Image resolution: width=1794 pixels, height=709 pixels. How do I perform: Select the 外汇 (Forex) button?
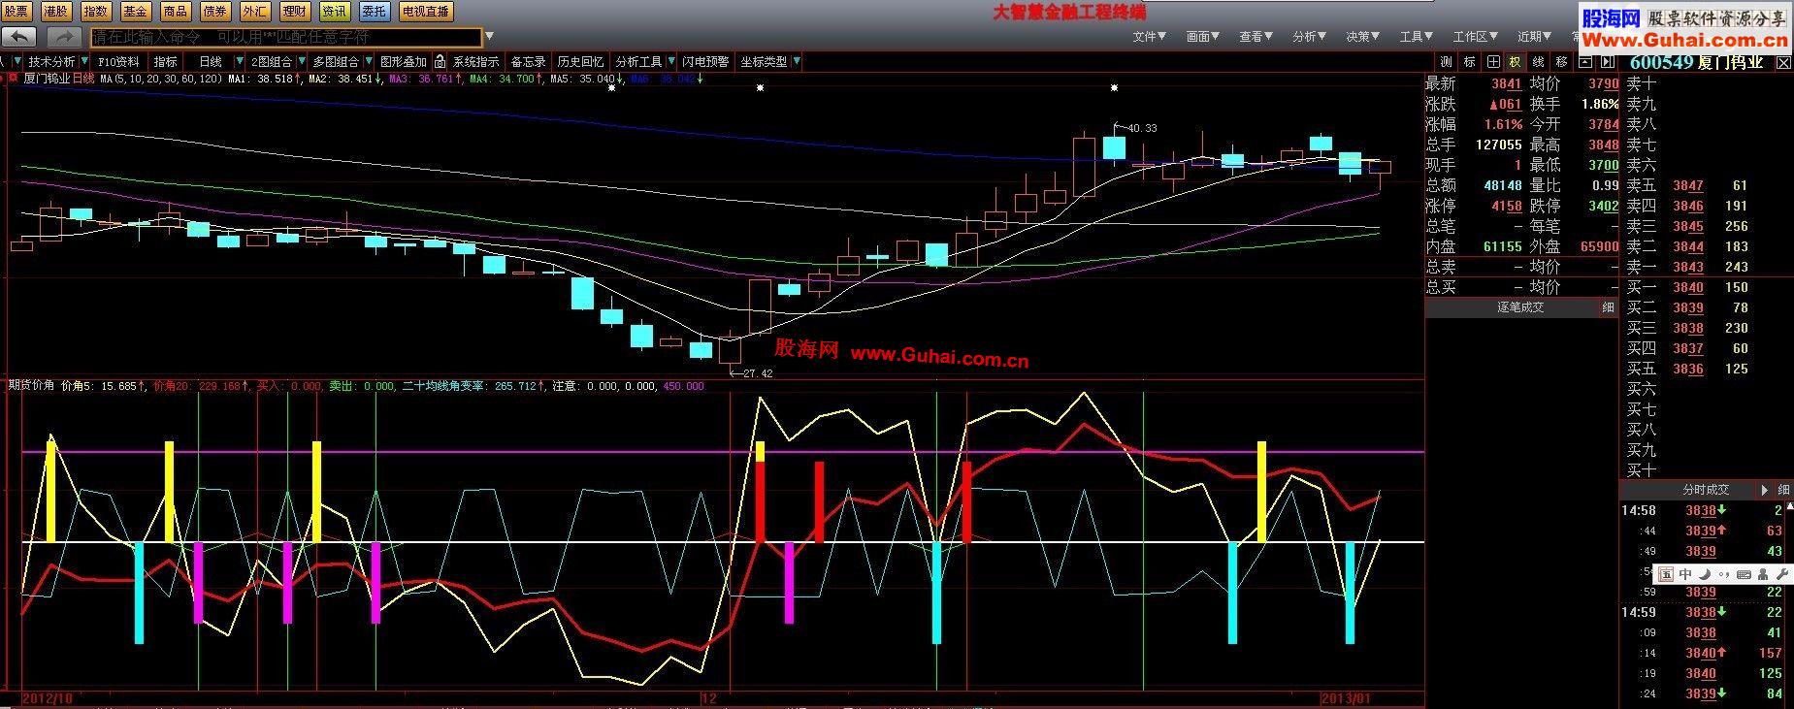point(255,12)
